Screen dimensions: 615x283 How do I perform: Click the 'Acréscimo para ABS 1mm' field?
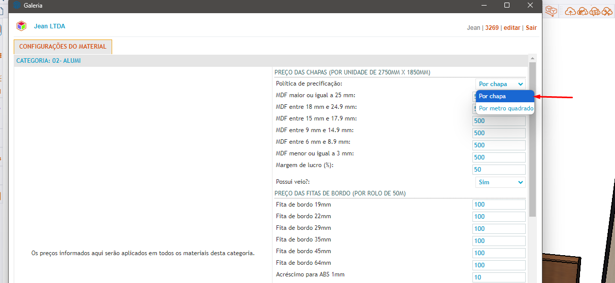[499, 277]
